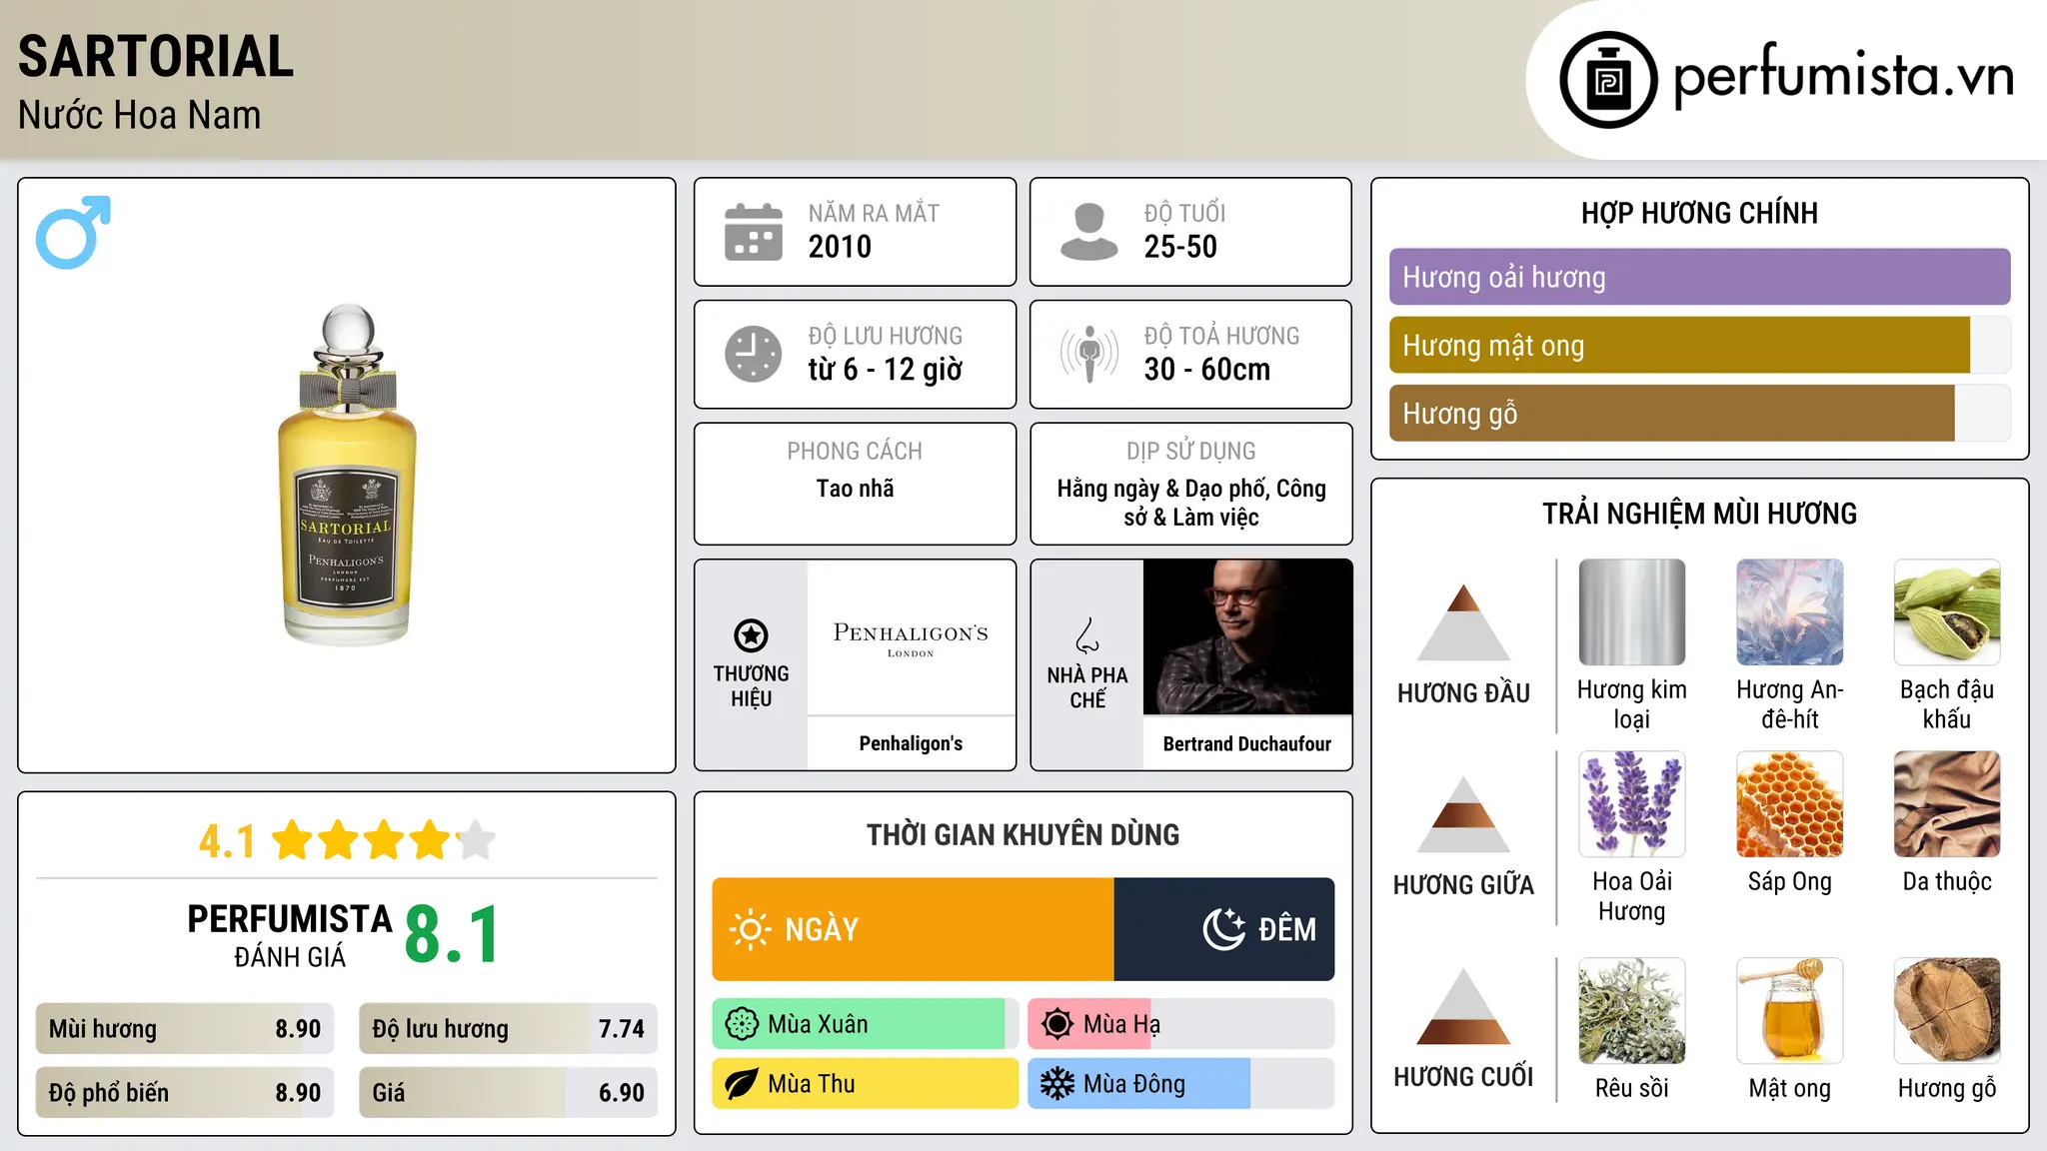2047x1151 pixels.
Task: Select the Hương gỗ wood log image
Action: point(1947,1010)
